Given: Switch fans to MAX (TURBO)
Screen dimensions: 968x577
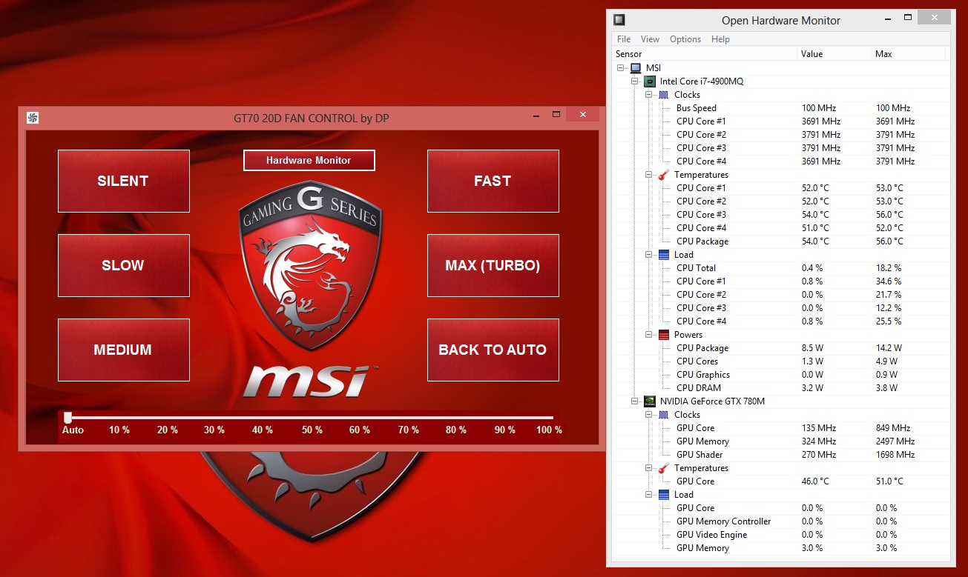Looking at the screenshot, I should click(x=493, y=265).
